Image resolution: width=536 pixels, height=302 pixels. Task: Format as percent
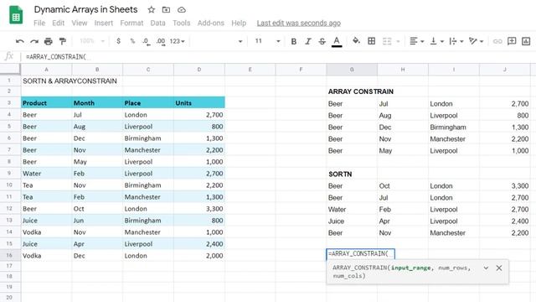132,41
